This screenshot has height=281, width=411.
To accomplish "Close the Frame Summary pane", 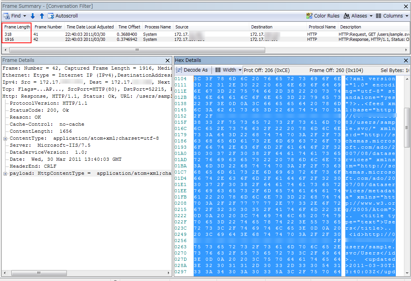I will point(406,7).
